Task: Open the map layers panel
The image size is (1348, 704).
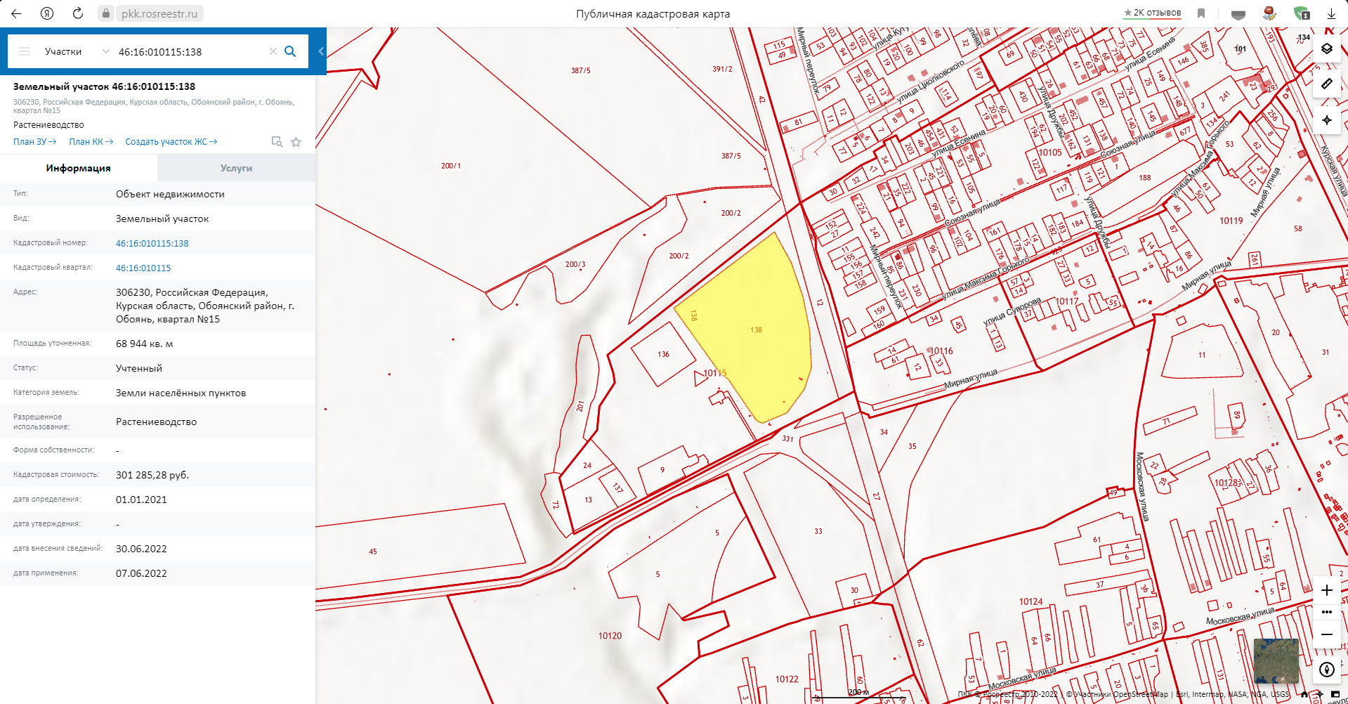Action: click(1326, 48)
